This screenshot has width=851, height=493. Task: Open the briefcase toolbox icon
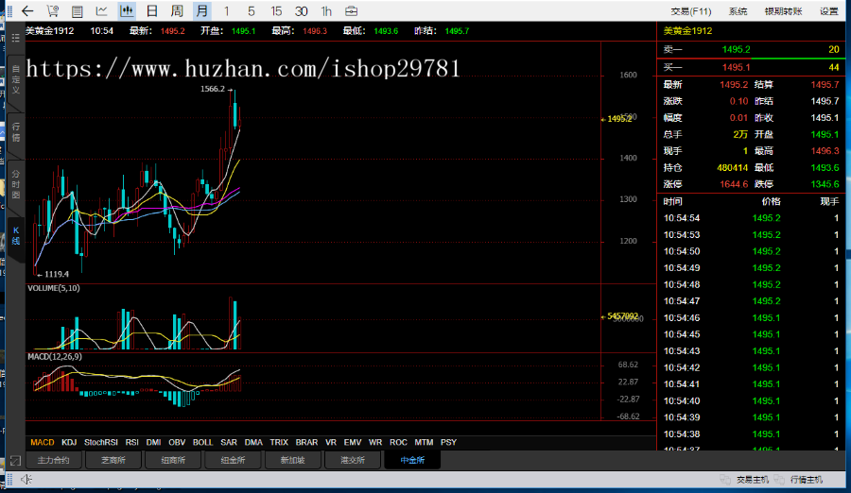[351, 10]
